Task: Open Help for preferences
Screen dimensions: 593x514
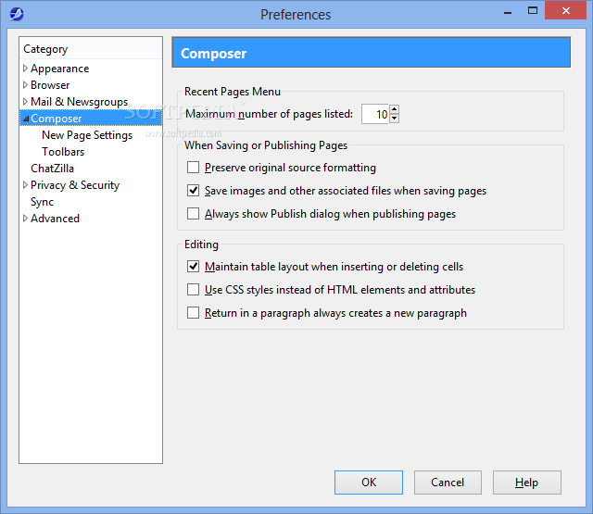Action: pos(526,483)
